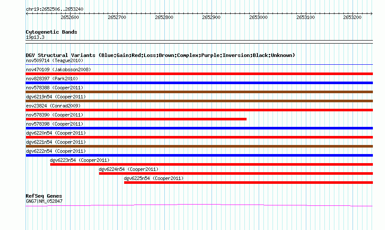Select variant label dgv6225n54 (Cooper2011)
The image size is (385, 230).
click(x=154, y=178)
